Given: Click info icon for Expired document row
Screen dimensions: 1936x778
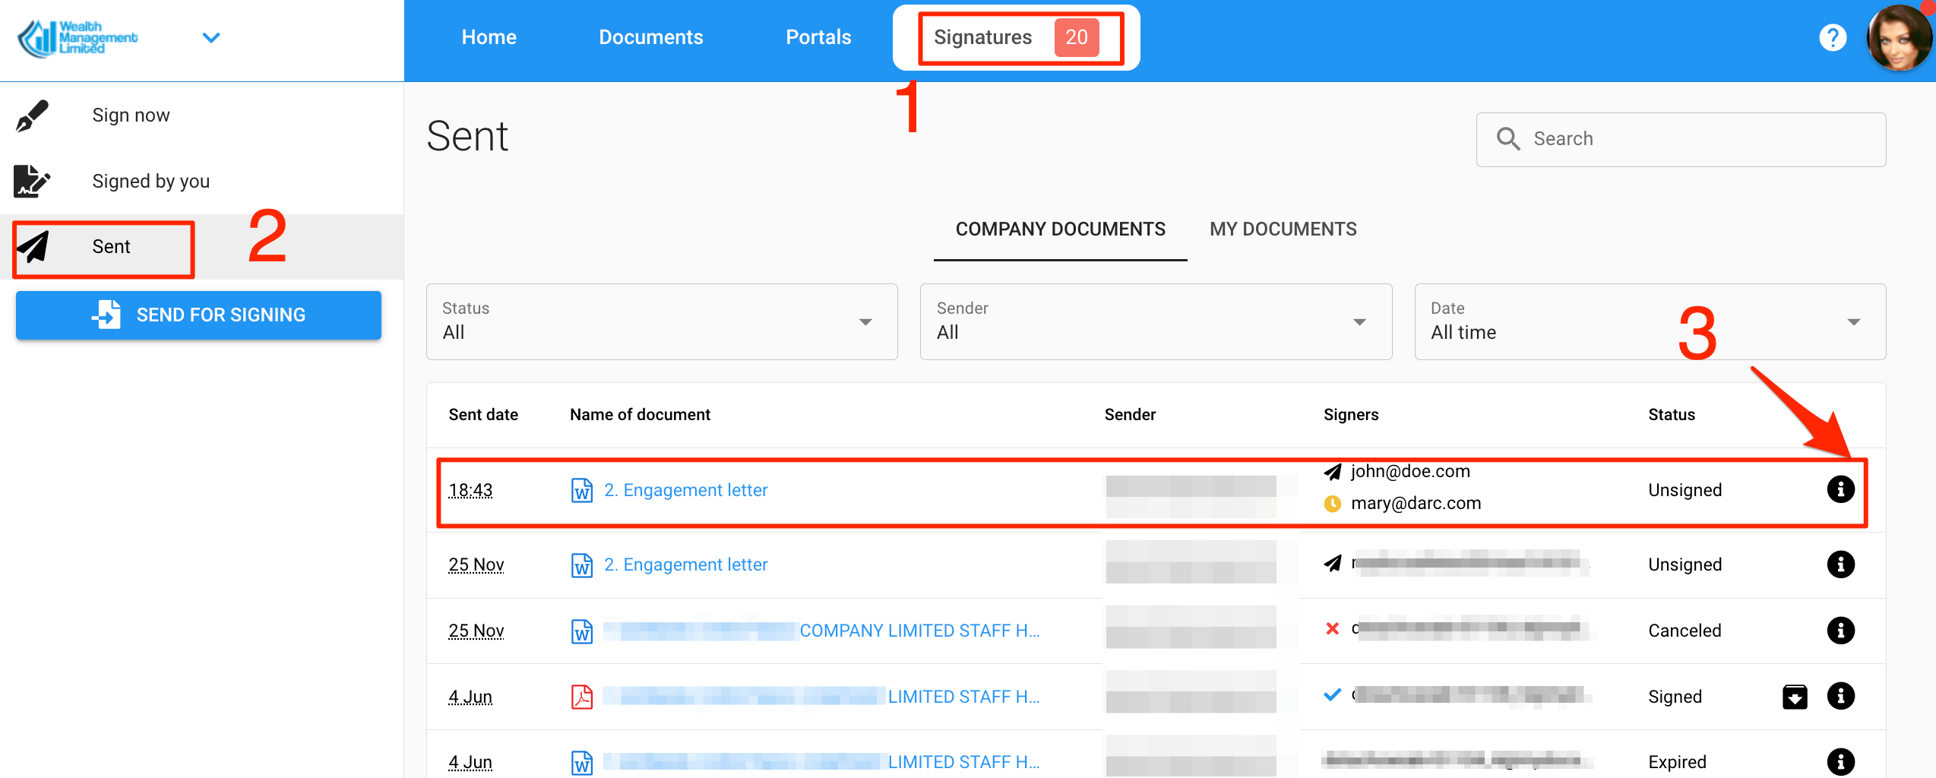Looking at the screenshot, I should click(1840, 761).
